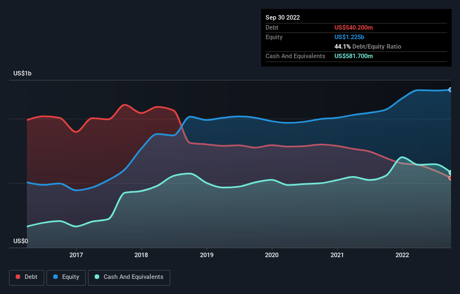Click the Debt label in tooltip

coord(272,27)
